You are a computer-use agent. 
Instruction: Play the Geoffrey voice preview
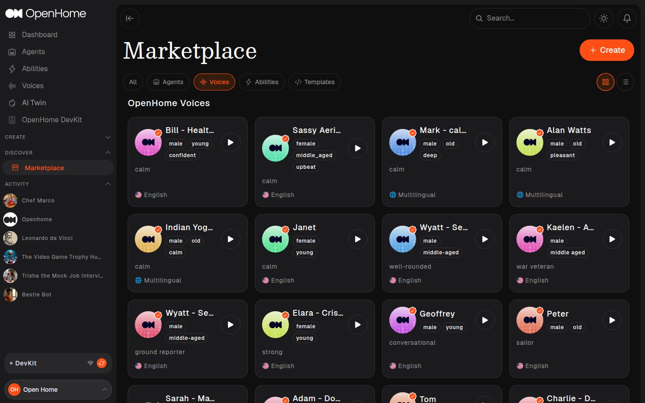485,320
